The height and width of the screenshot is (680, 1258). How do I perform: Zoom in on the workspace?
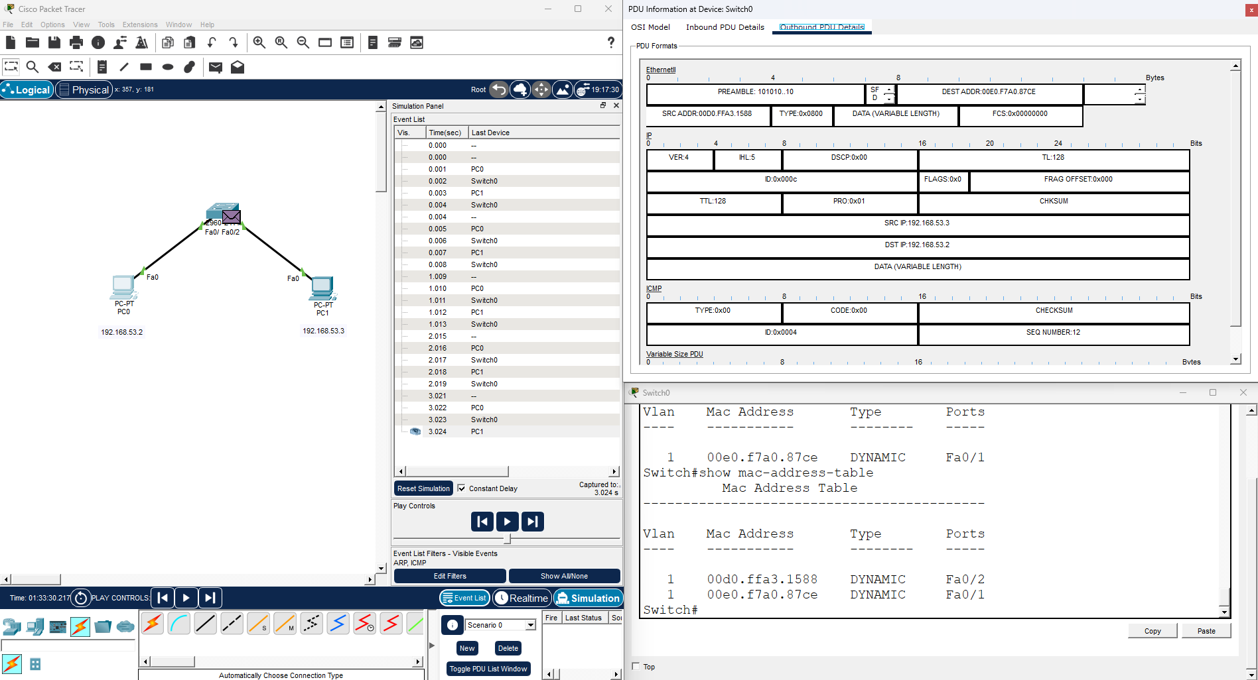[259, 42]
